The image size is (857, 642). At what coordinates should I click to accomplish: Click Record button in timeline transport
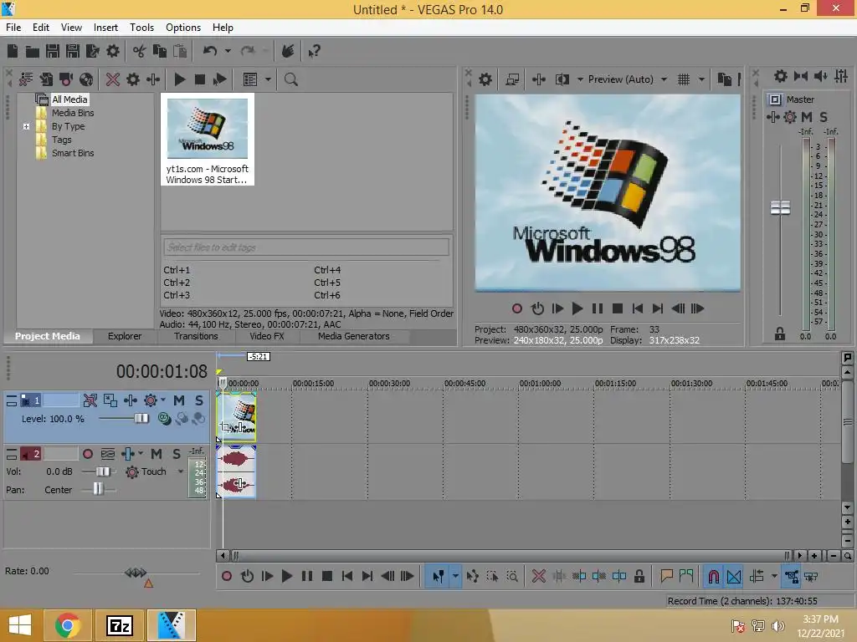227,576
